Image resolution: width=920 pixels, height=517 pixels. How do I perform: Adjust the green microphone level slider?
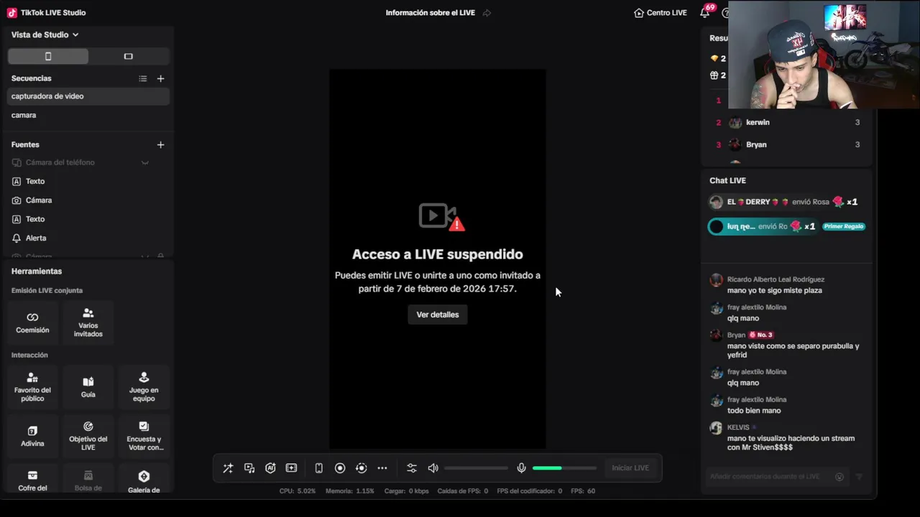564,468
